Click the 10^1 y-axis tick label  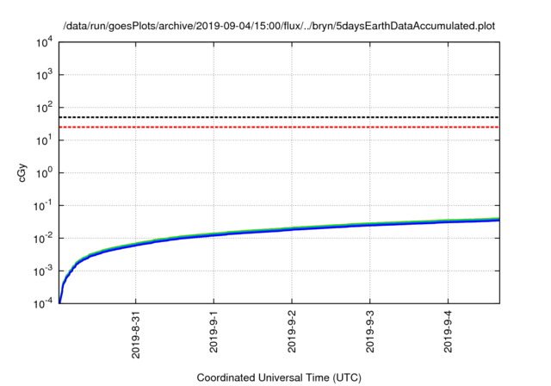tap(44, 140)
